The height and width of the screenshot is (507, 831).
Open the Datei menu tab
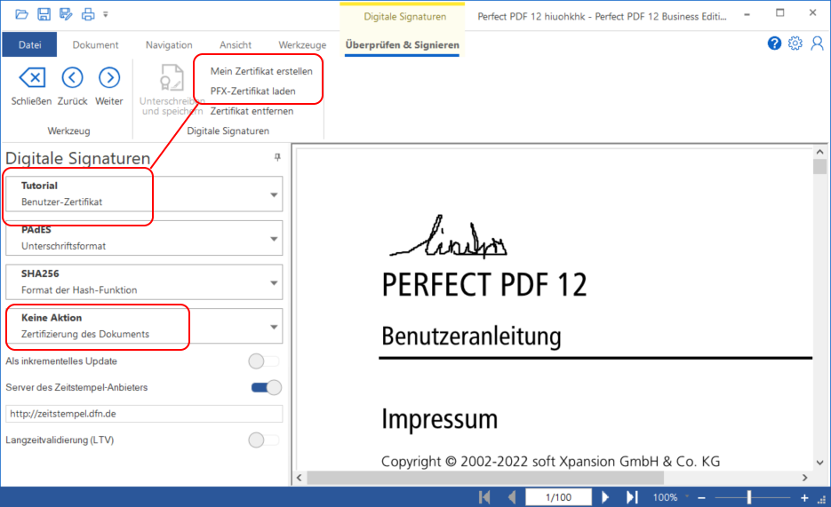coord(29,45)
